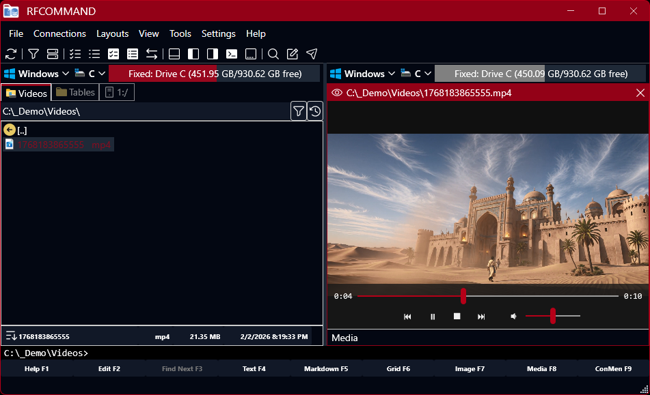Click the sort order icon in status row
This screenshot has width=650, height=395.
point(11,336)
